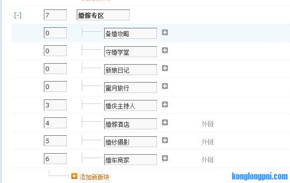Viewport: 290px width, 183px height.
Task: Add a sub-forum under 婚纱摄影
Action: [x=165, y=140]
